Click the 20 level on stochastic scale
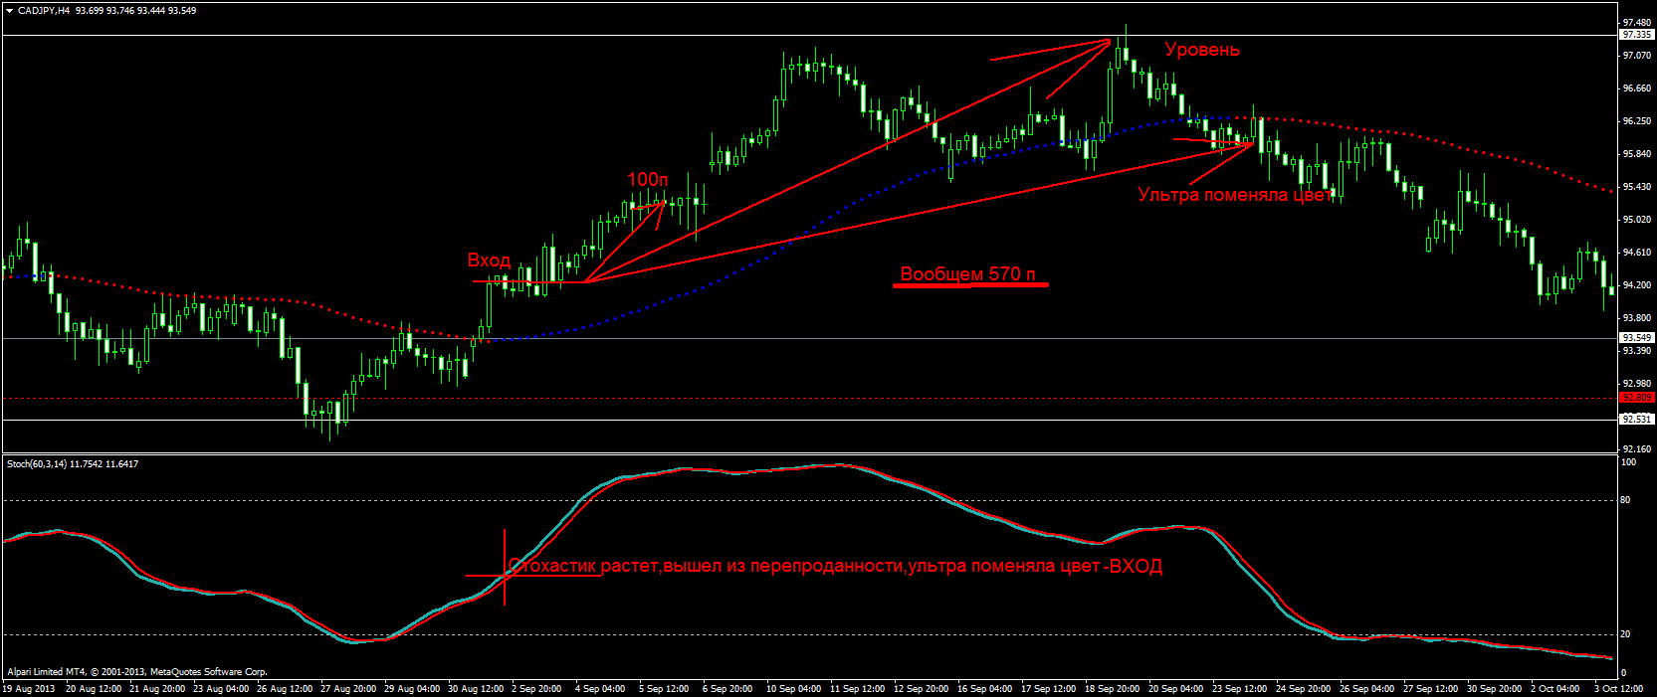 [x=1625, y=634]
